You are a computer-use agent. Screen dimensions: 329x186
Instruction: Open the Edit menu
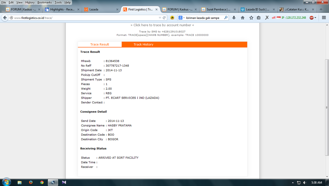[x=11, y=2]
